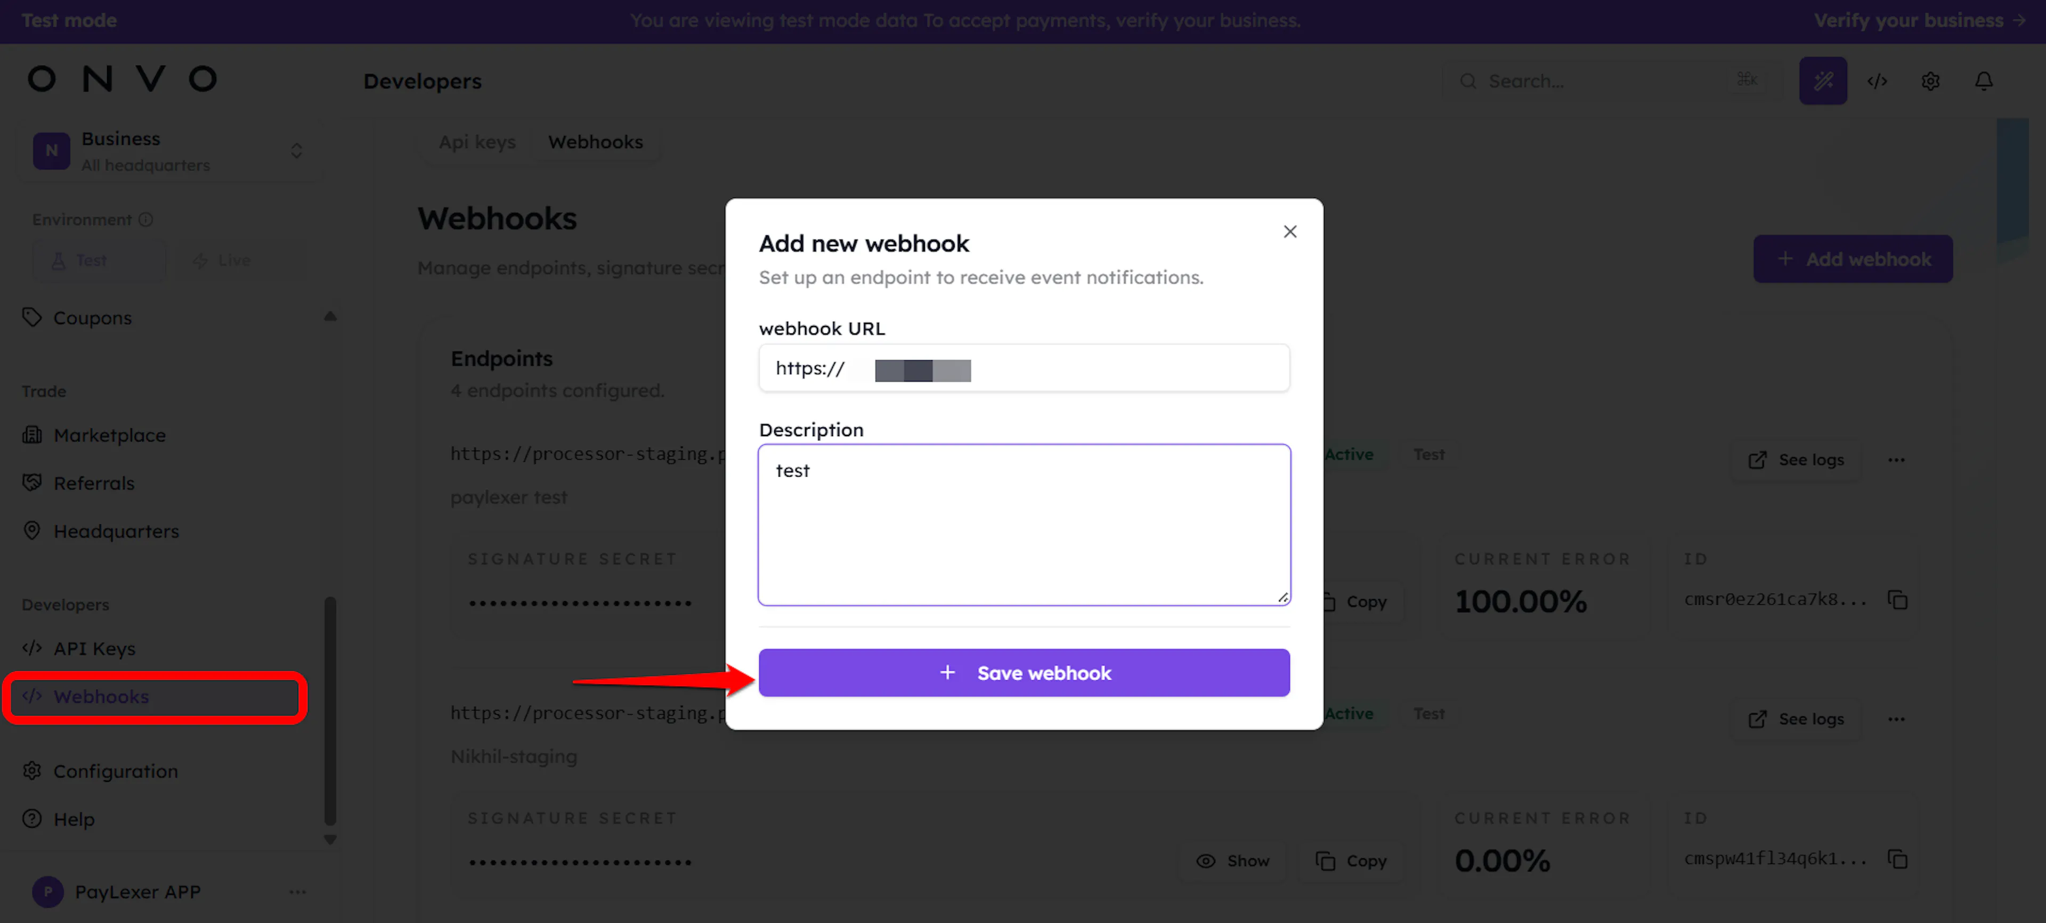Switch to the Api keys tab
The width and height of the screenshot is (2046, 923).
(477, 142)
